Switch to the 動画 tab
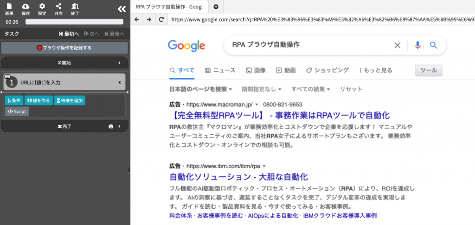Viewport: 475px width, 225px height. coord(286,70)
